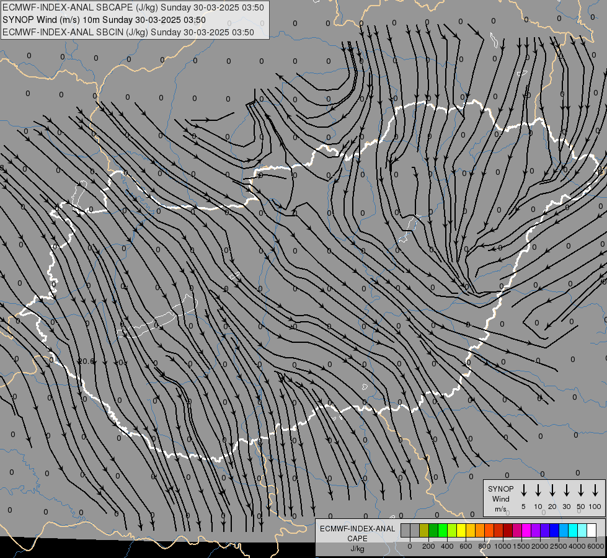Click the SBCAPE title line in header
Viewport: 607px width, 558px height.
[133, 7]
